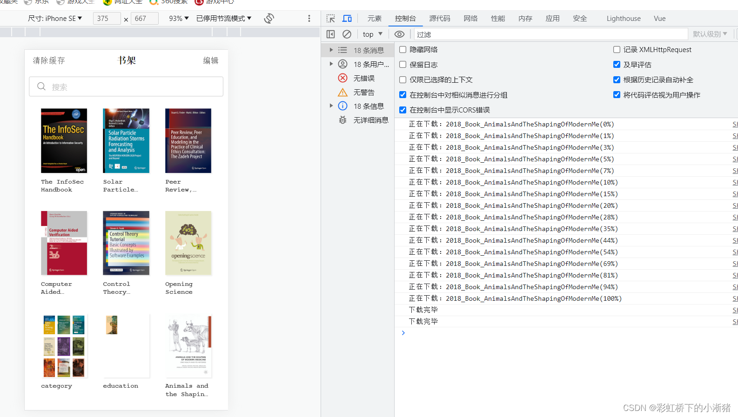Enable selected context only checkbox
The height and width of the screenshot is (417, 738).
click(403, 80)
